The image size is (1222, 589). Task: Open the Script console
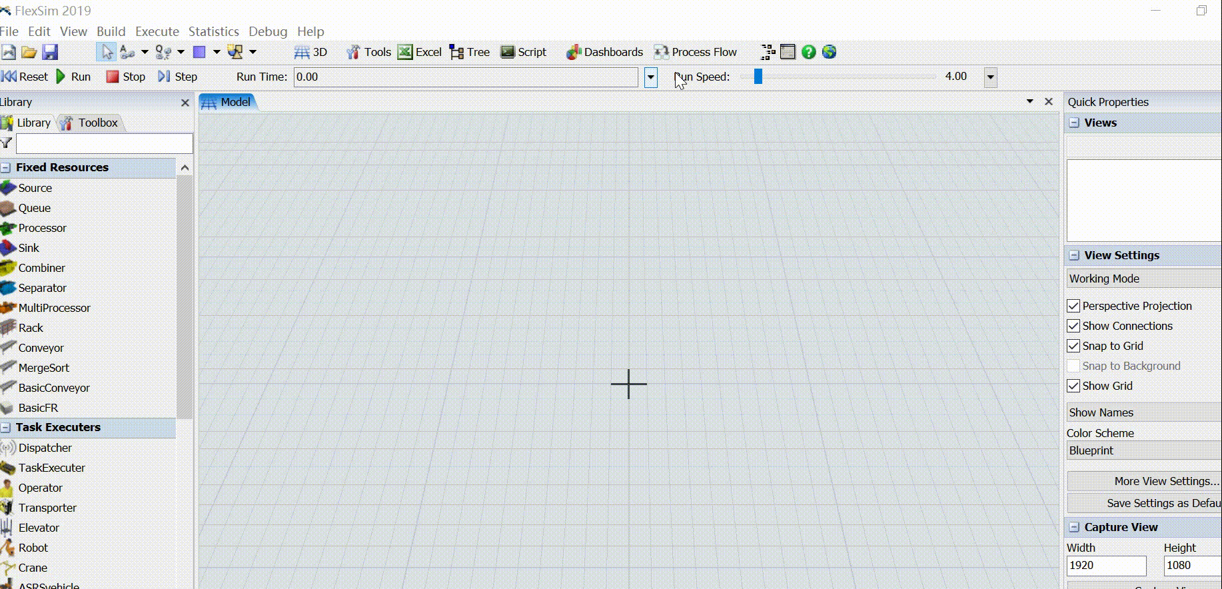[x=523, y=52]
